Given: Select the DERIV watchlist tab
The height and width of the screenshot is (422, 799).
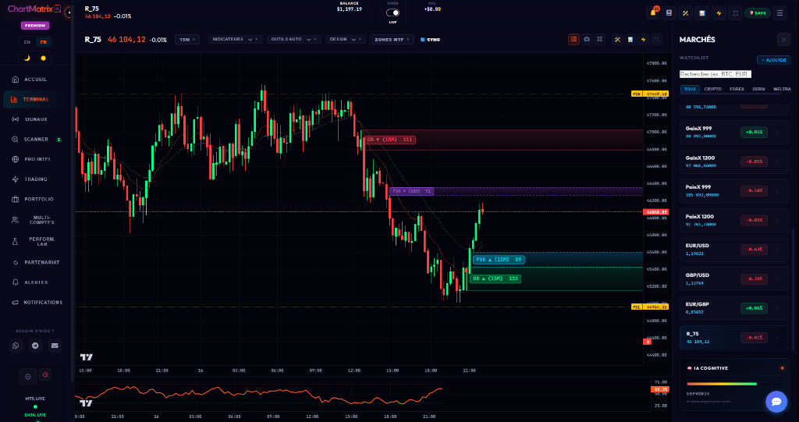Looking at the screenshot, I should click(758, 89).
